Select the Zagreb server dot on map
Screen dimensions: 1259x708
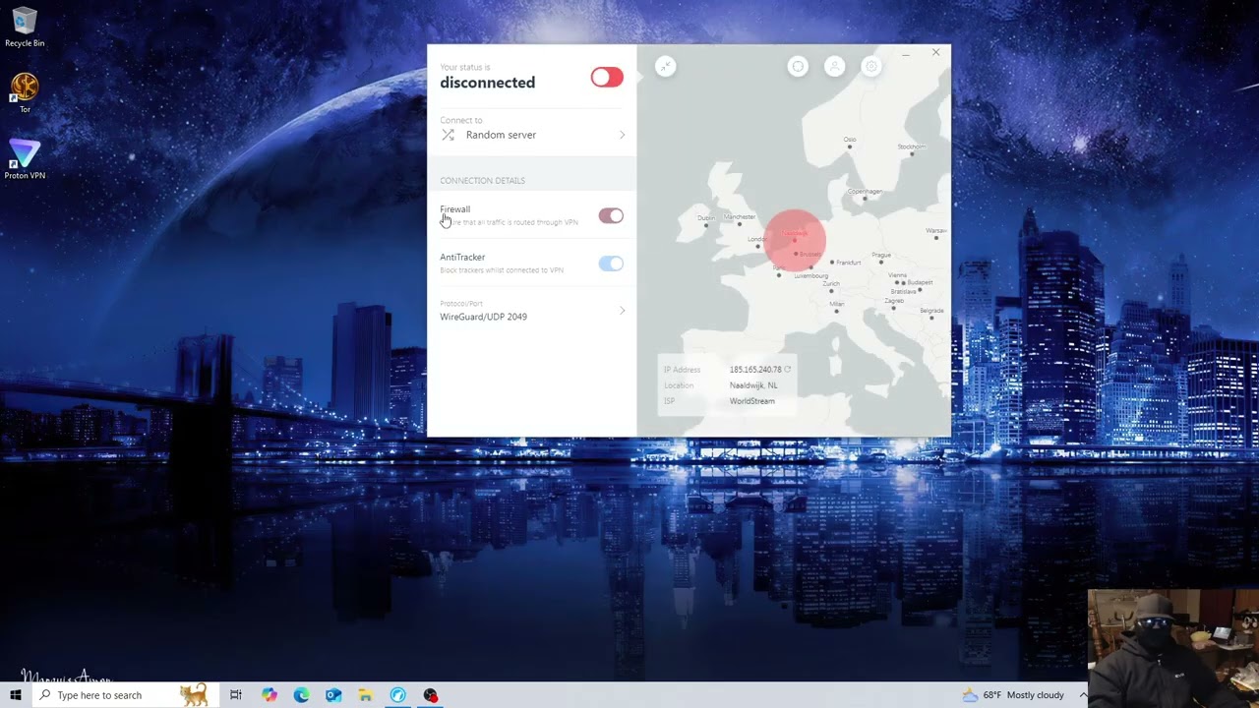point(894,308)
